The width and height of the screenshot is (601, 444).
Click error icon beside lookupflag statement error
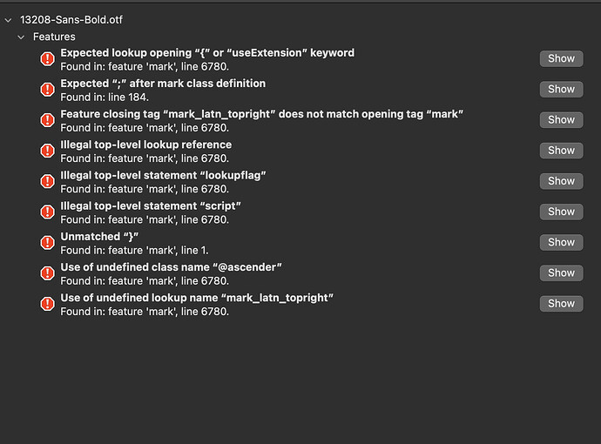[47, 181]
